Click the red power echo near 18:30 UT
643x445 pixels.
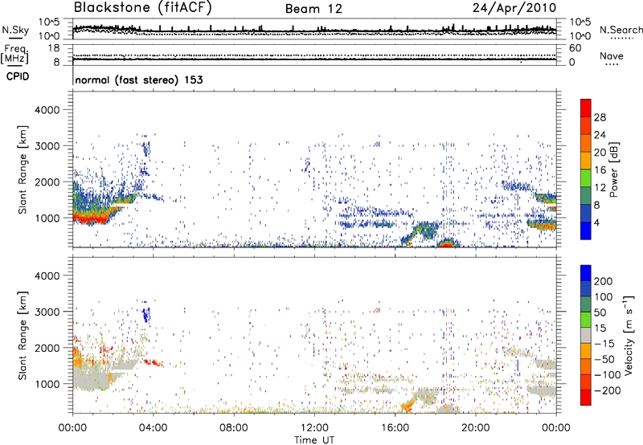point(448,243)
